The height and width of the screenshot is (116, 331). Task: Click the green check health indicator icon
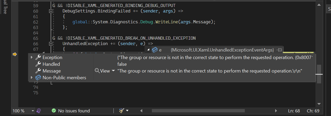pyautogui.click(x=54, y=111)
